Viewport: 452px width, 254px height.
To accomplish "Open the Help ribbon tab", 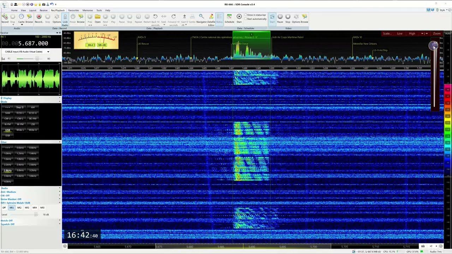I will pos(108,10).
